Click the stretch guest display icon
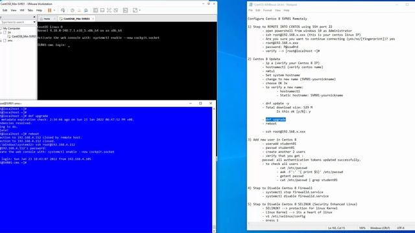This screenshot has width=415, height=233. (135, 10)
